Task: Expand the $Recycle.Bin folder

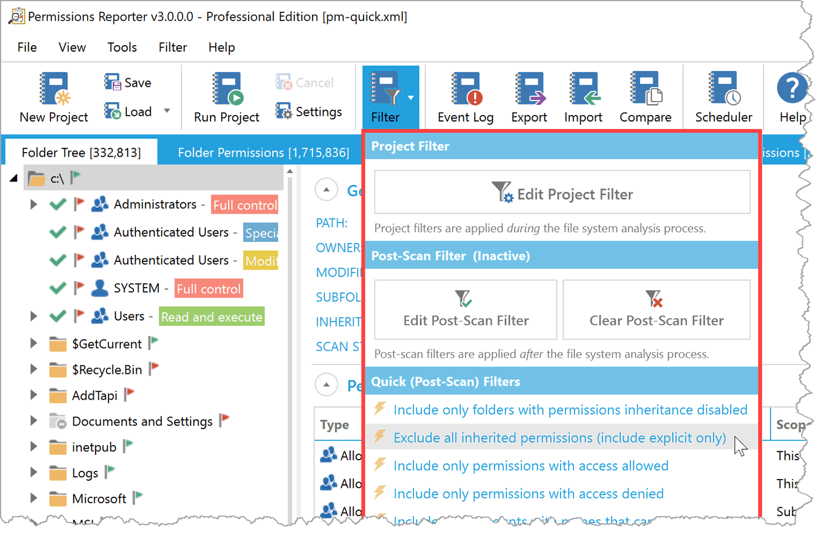Action: tap(33, 369)
